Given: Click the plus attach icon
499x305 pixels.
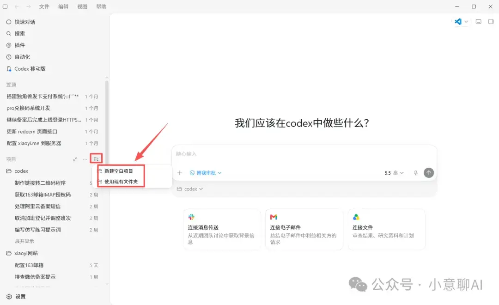Looking at the screenshot, I should [180, 172].
